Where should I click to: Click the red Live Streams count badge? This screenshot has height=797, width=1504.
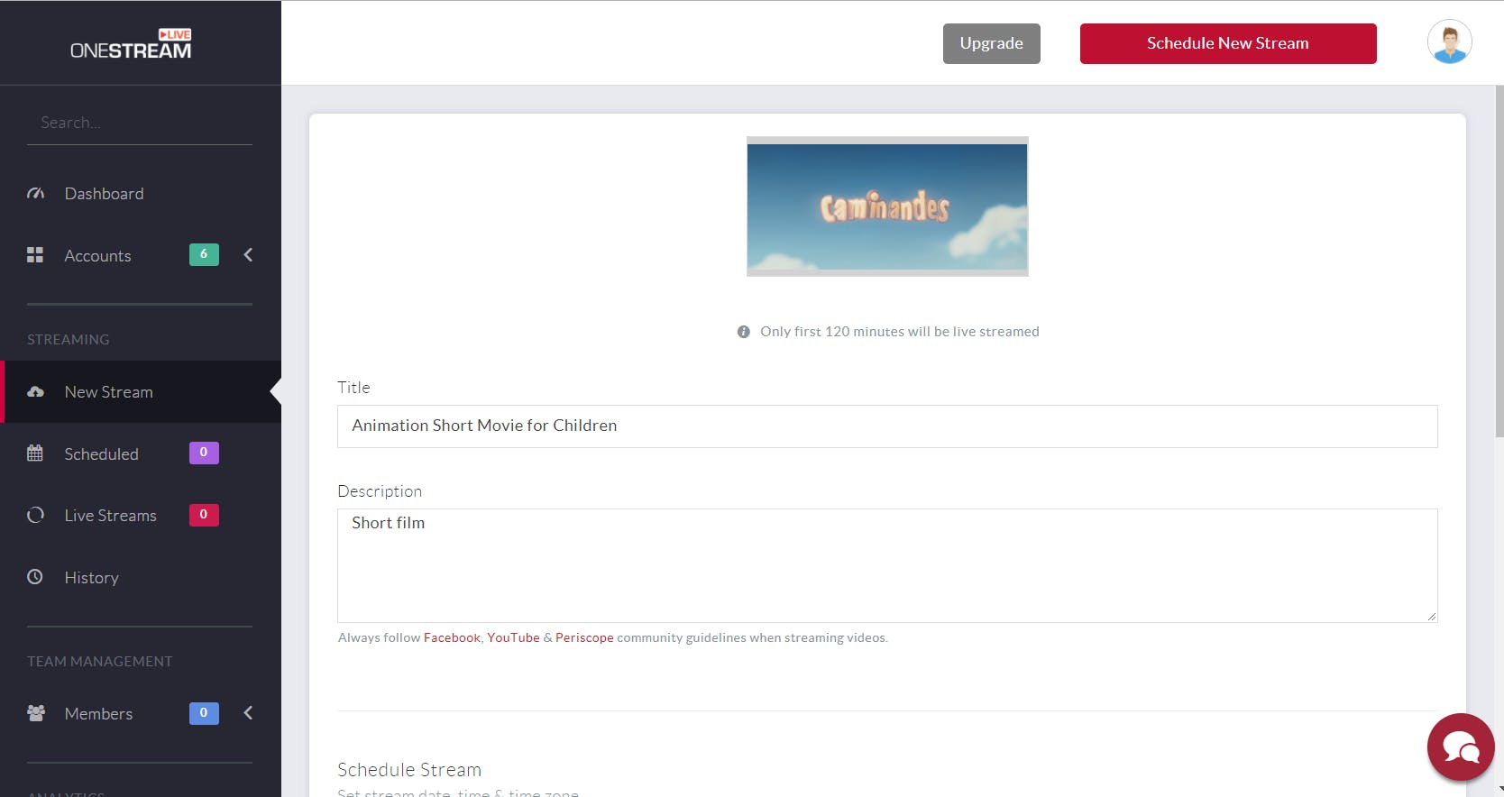pos(204,515)
